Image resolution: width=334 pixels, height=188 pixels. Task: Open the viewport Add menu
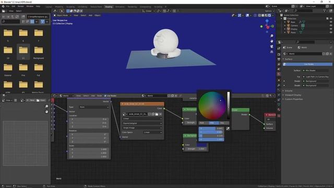90,15
